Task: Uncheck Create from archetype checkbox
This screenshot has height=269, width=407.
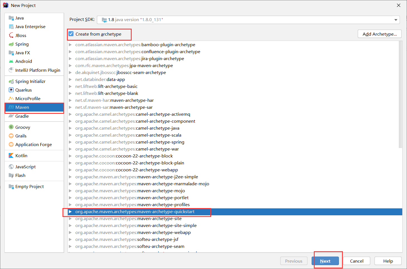Action: (x=71, y=34)
